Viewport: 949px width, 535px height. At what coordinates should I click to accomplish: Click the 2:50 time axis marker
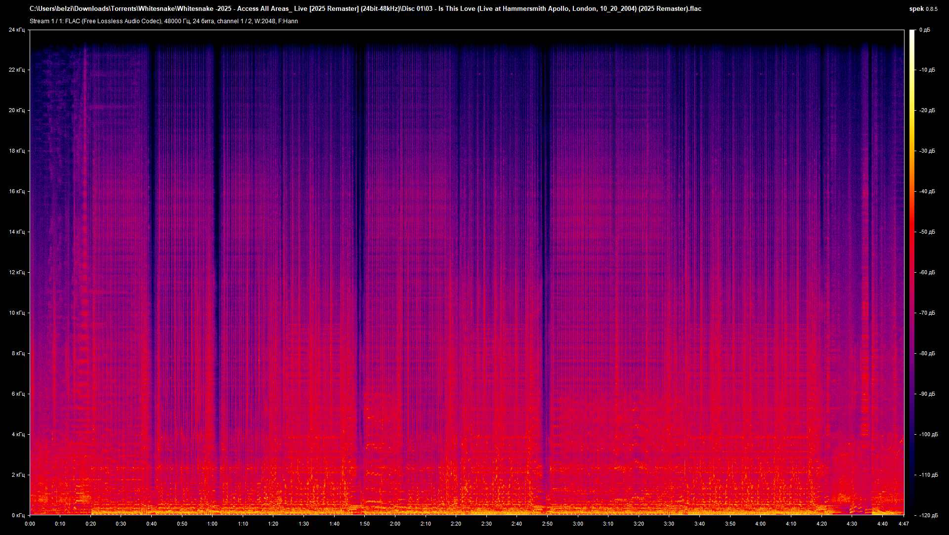tap(547, 524)
